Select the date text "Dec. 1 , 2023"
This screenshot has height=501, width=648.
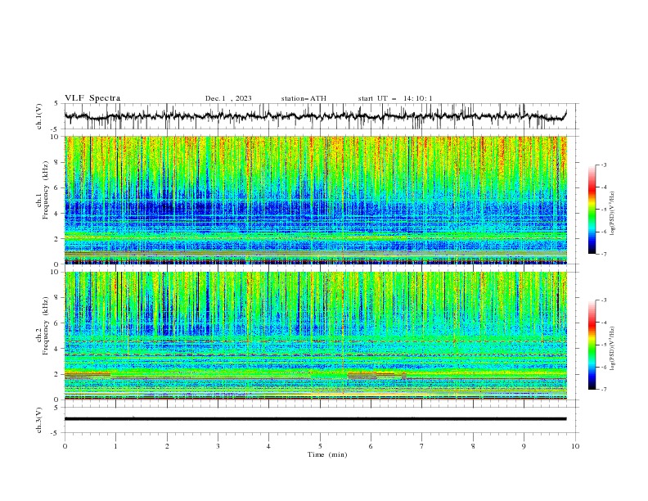click(228, 98)
